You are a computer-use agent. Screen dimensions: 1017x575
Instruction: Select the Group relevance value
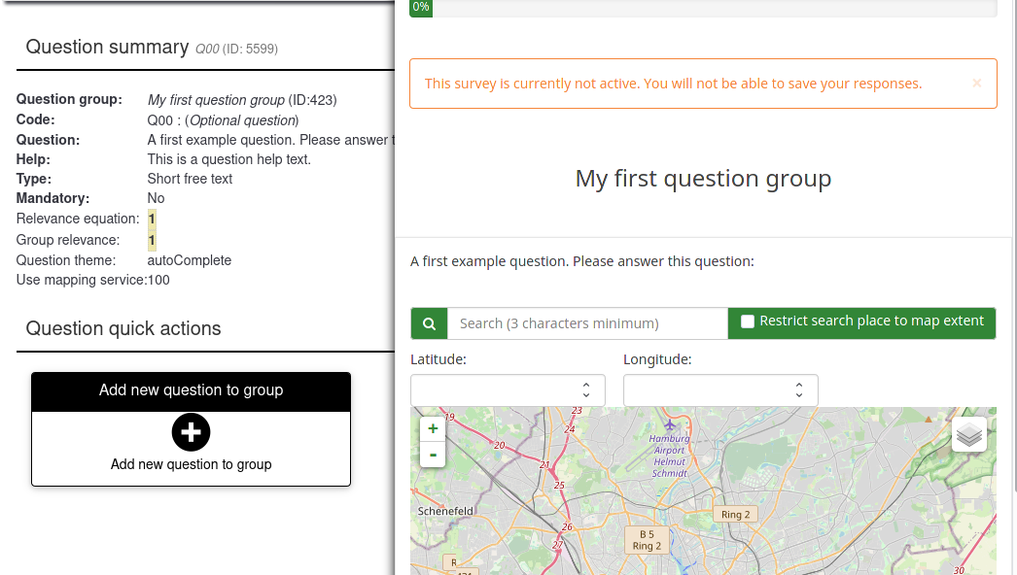point(152,240)
